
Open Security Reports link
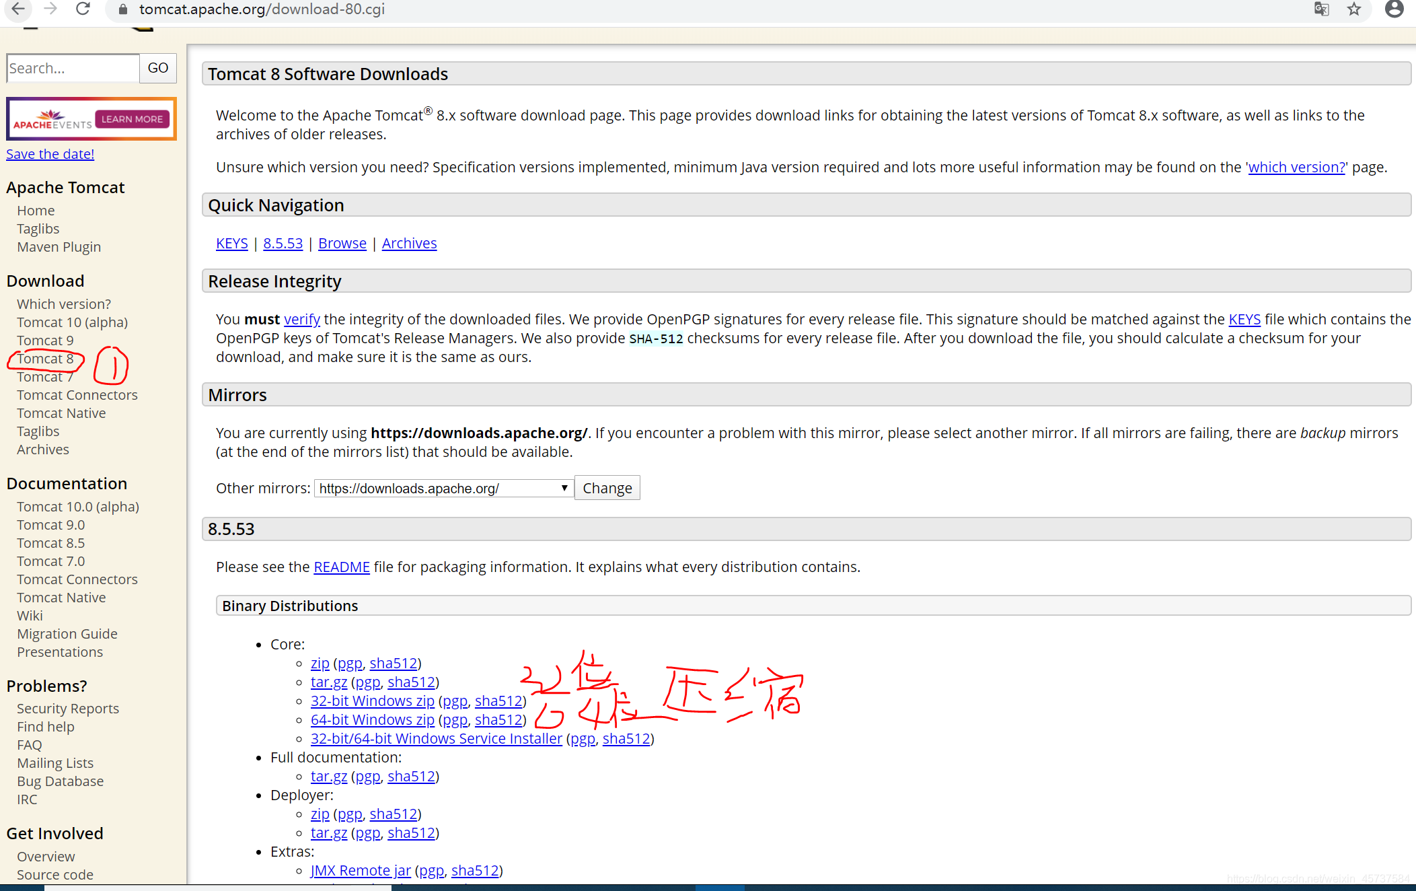tap(68, 709)
